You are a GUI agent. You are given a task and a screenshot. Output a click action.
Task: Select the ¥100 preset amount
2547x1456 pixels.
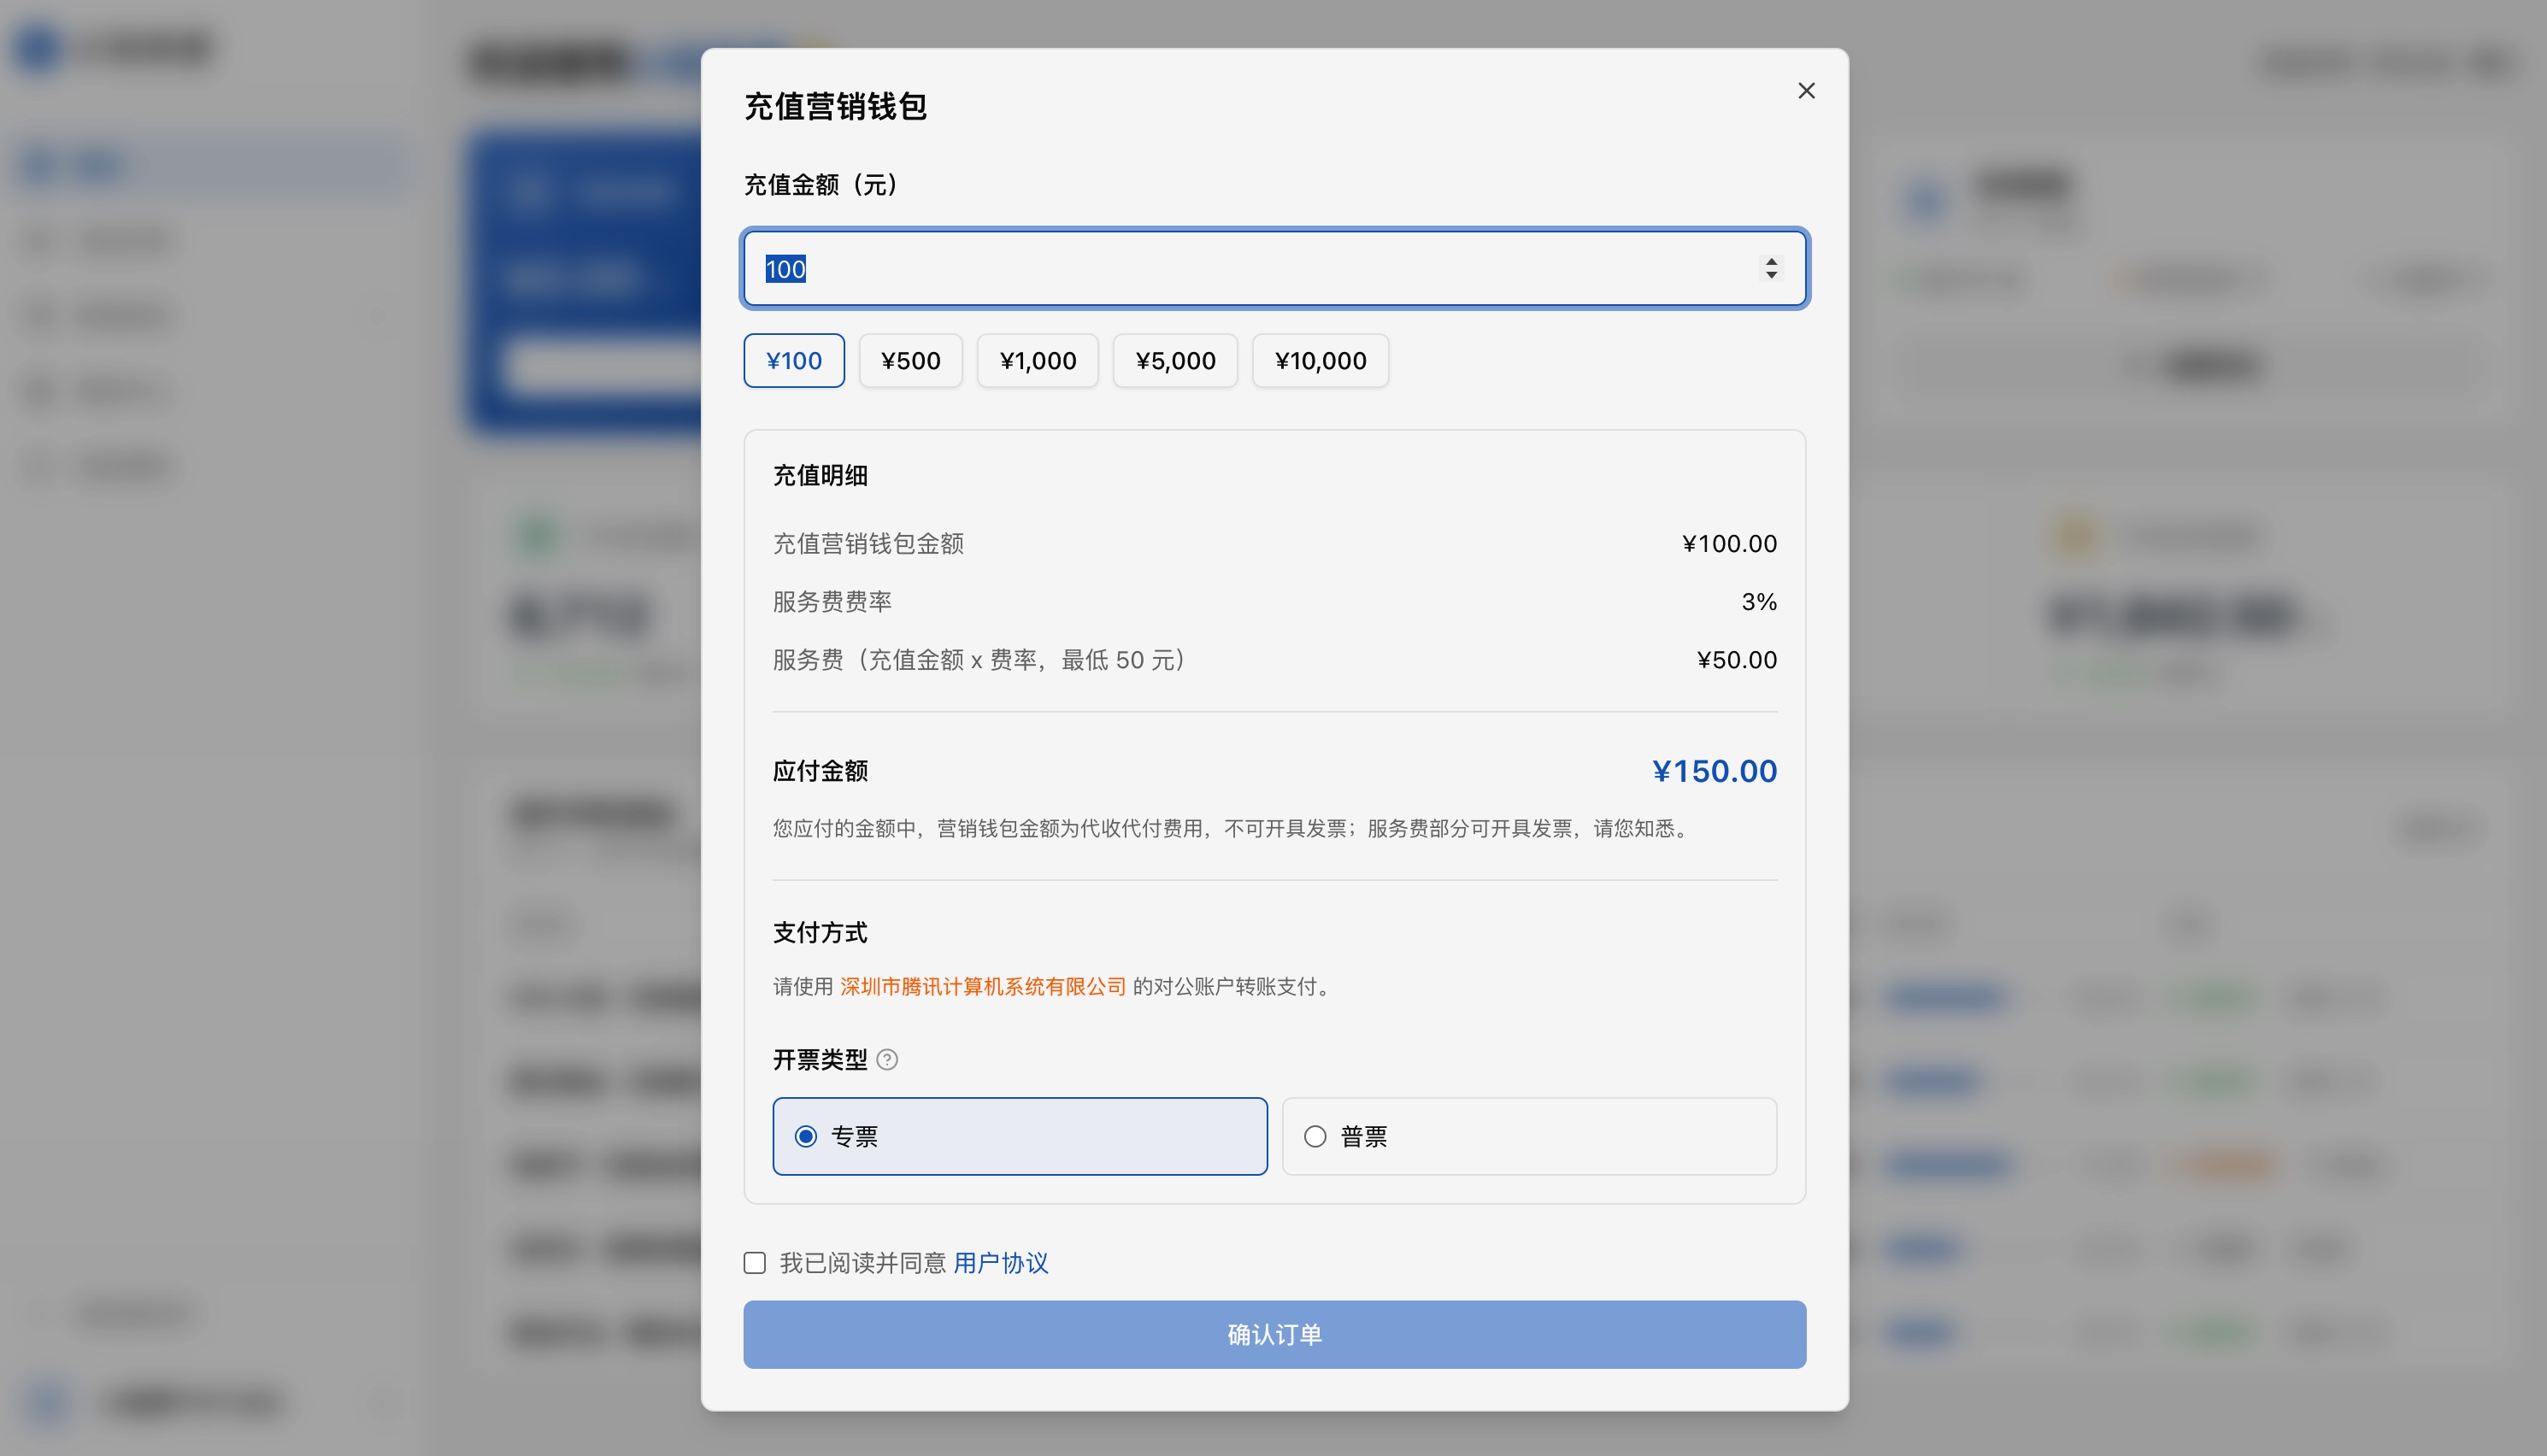pyautogui.click(x=794, y=361)
